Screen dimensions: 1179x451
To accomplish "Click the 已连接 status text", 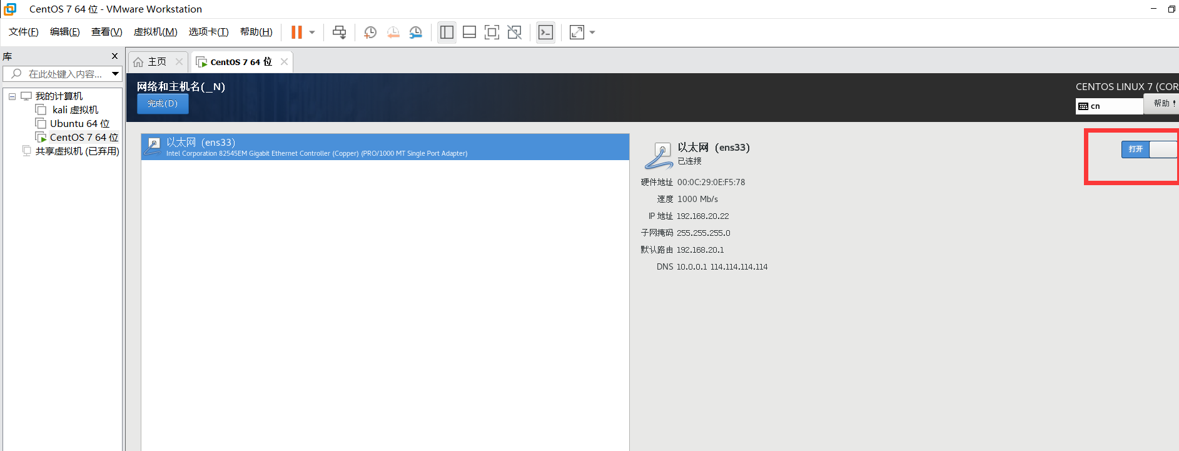I will [x=689, y=161].
